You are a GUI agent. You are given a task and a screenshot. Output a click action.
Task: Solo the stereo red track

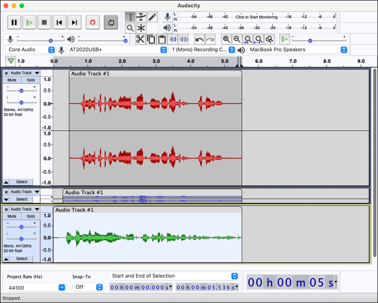[31, 80]
